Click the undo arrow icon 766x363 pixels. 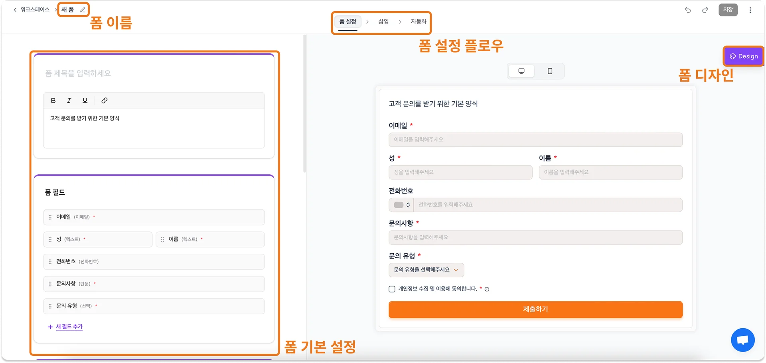687,10
